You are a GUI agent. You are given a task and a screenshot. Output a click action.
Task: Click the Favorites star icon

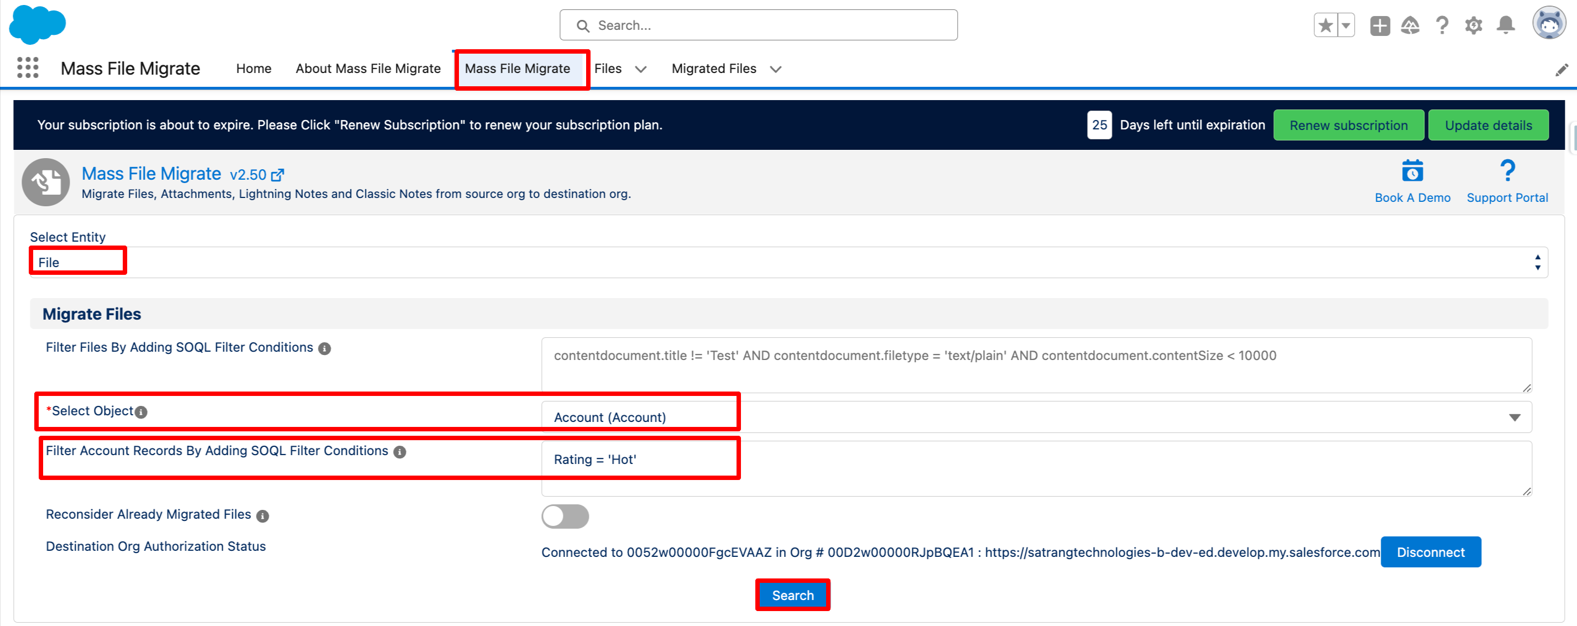pyautogui.click(x=1325, y=26)
